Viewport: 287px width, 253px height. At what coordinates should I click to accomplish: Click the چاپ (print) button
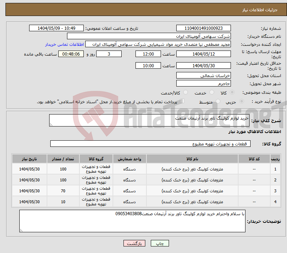pos(160,243)
